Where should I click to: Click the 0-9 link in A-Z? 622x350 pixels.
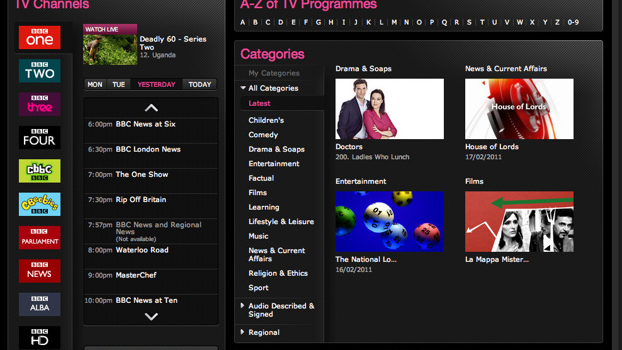pyautogui.click(x=573, y=22)
